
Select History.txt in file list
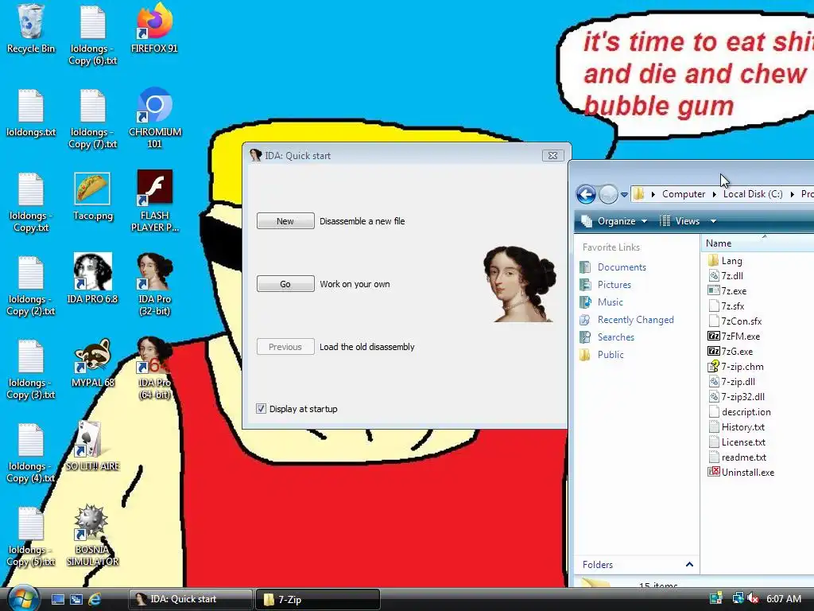(x=737, y=427)
